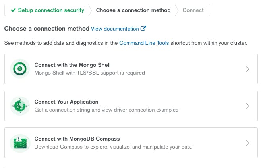Viewport: 263px width, 168px height.
Task: Open the Connect step tab
Action: pyautogui.click(x=193, y=10)
